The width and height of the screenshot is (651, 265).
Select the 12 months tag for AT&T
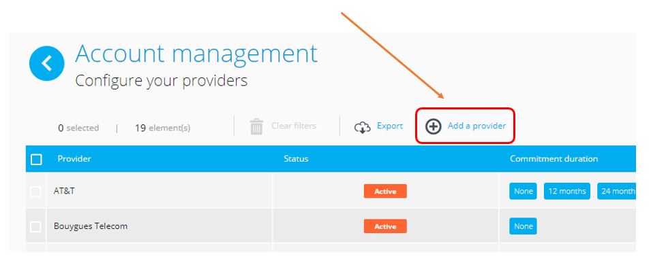click(567, 192)
